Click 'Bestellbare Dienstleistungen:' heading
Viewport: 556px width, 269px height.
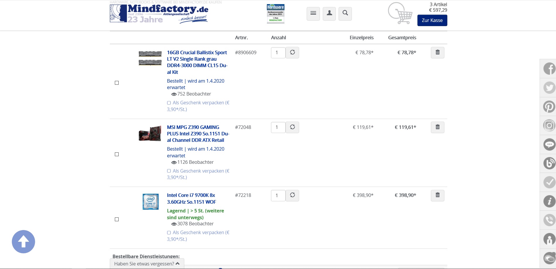coord(146,256)
